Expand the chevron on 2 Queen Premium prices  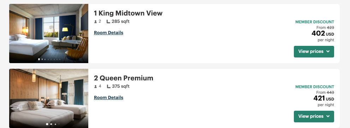coord(328,116)
